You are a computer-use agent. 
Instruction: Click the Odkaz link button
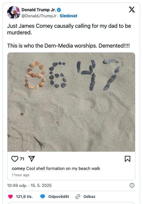point(89,197)
